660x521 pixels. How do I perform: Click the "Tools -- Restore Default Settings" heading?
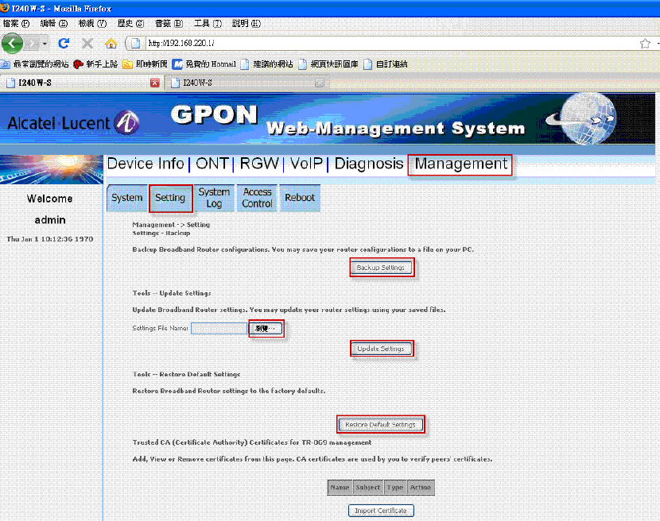186,374
